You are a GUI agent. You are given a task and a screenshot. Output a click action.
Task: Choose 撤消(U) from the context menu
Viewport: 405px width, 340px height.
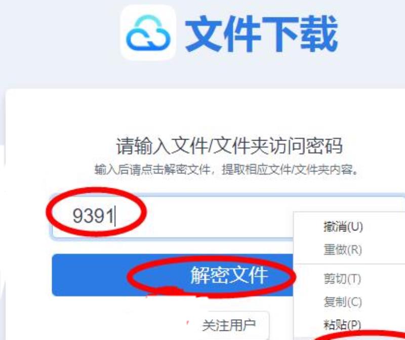click(x=343, y=227)
